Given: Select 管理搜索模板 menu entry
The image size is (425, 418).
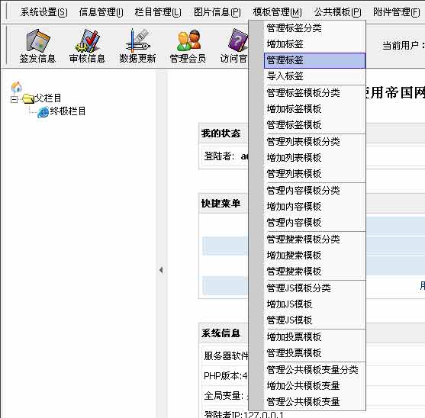Looking at the screenshot, I should 314,272.
